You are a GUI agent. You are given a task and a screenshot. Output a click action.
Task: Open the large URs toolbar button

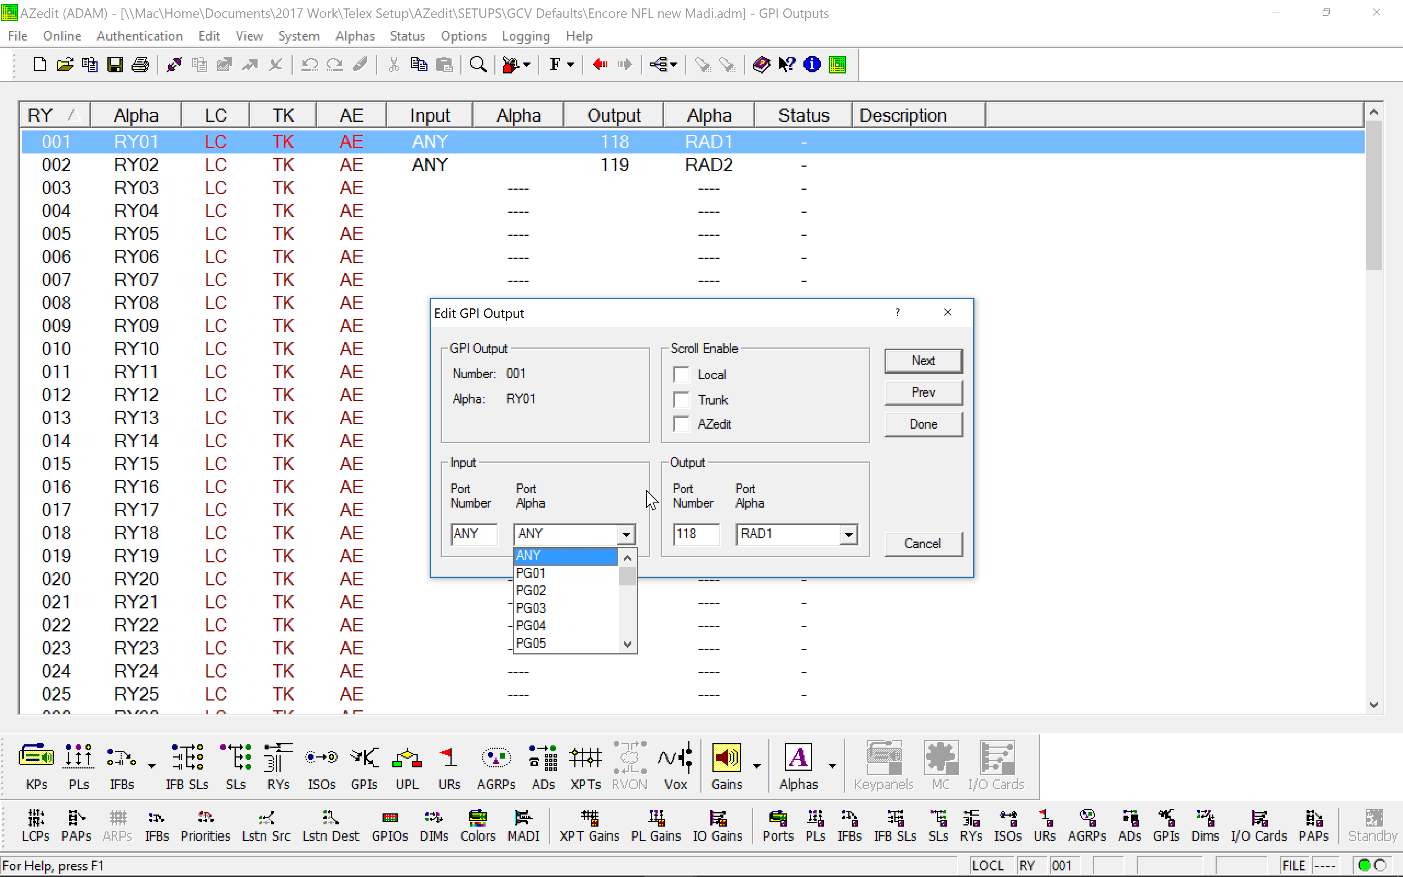tap(449, 767)
